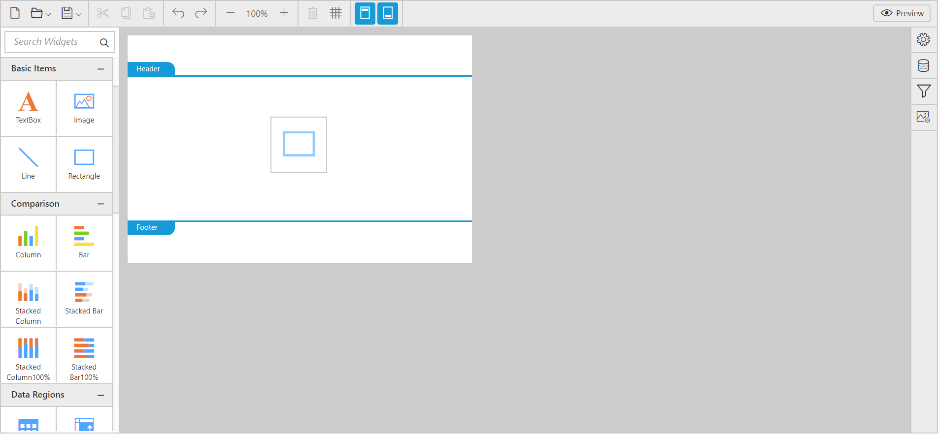
Task: Select the TextBox widget
Action: (29, 108)
